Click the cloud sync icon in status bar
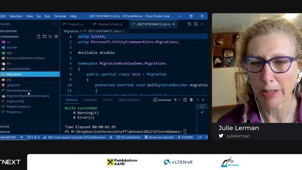302x170 pixels. pyautogui.click(x=21, y=137)
